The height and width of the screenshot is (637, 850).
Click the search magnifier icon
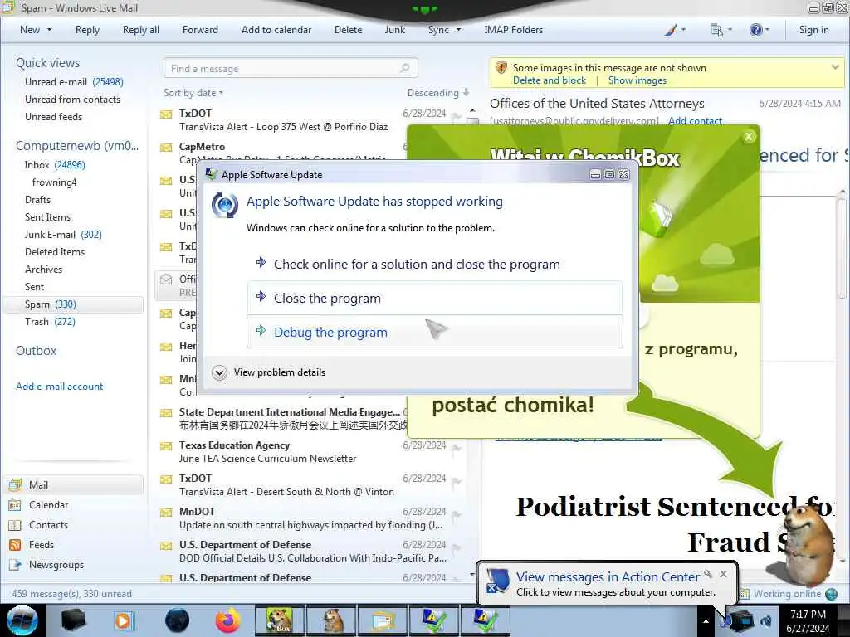pos(404,68)
